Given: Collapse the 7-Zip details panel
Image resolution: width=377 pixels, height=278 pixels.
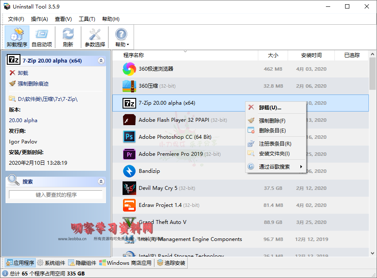Looking at the screenshot, I should (x=101, y=61).
